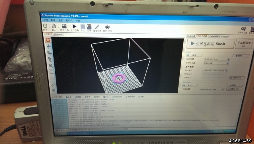Open the File menu (文件)

46,20
